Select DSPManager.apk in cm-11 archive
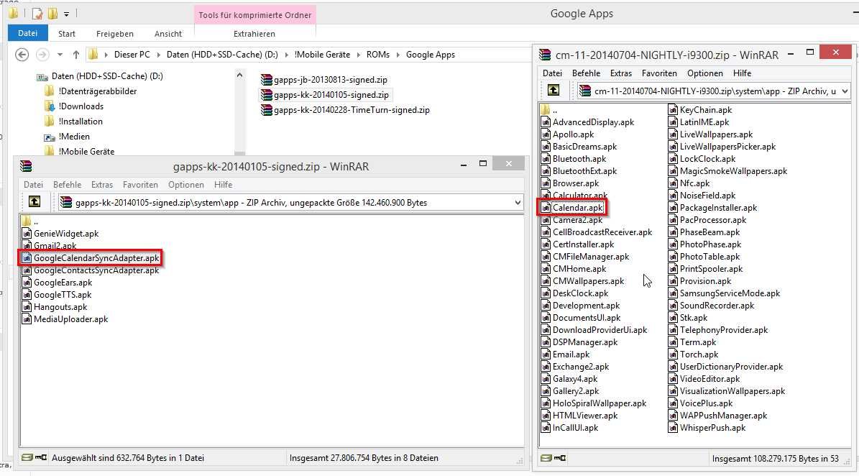Screen dimensions: 859x476 coord(579,342)
